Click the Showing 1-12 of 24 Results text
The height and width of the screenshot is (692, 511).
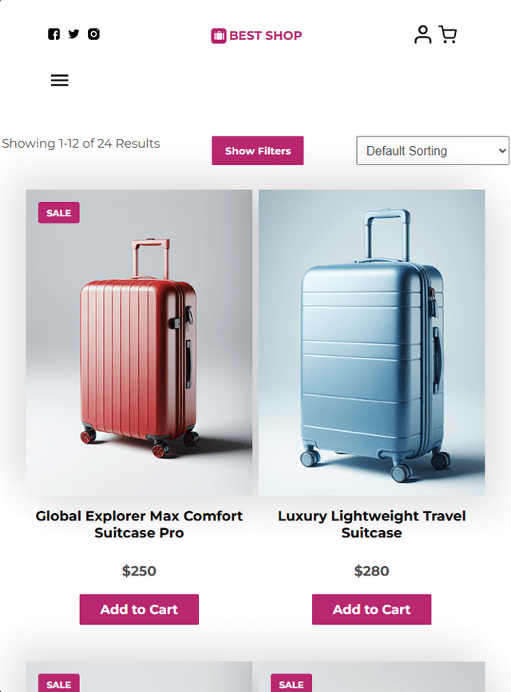click(81, 144)
